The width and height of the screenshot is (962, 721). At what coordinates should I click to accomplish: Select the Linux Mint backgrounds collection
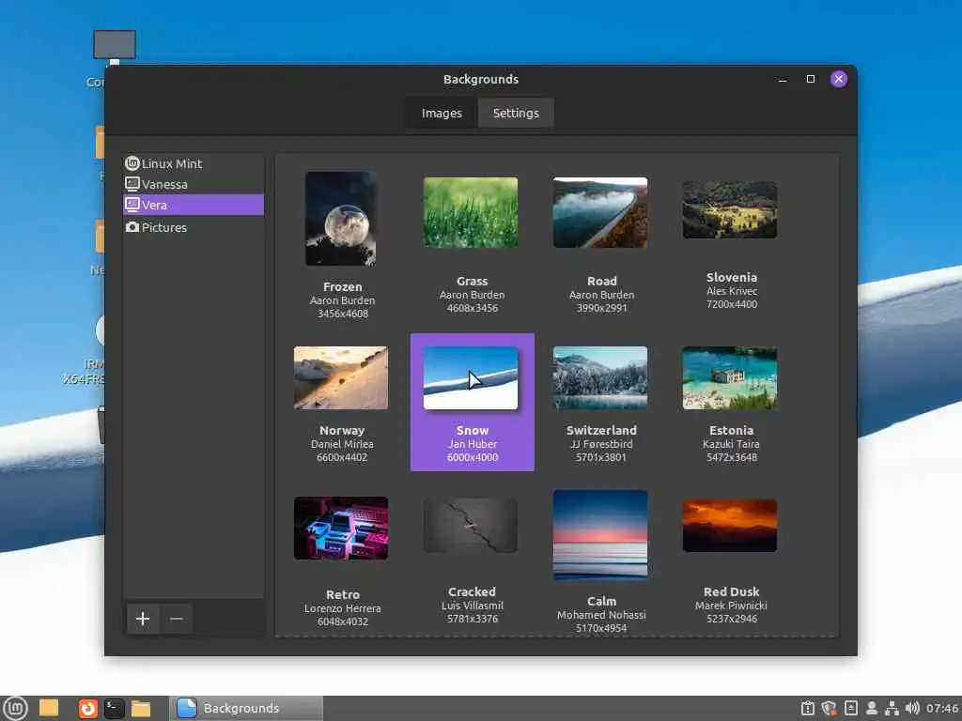click(x=194, y=163)
